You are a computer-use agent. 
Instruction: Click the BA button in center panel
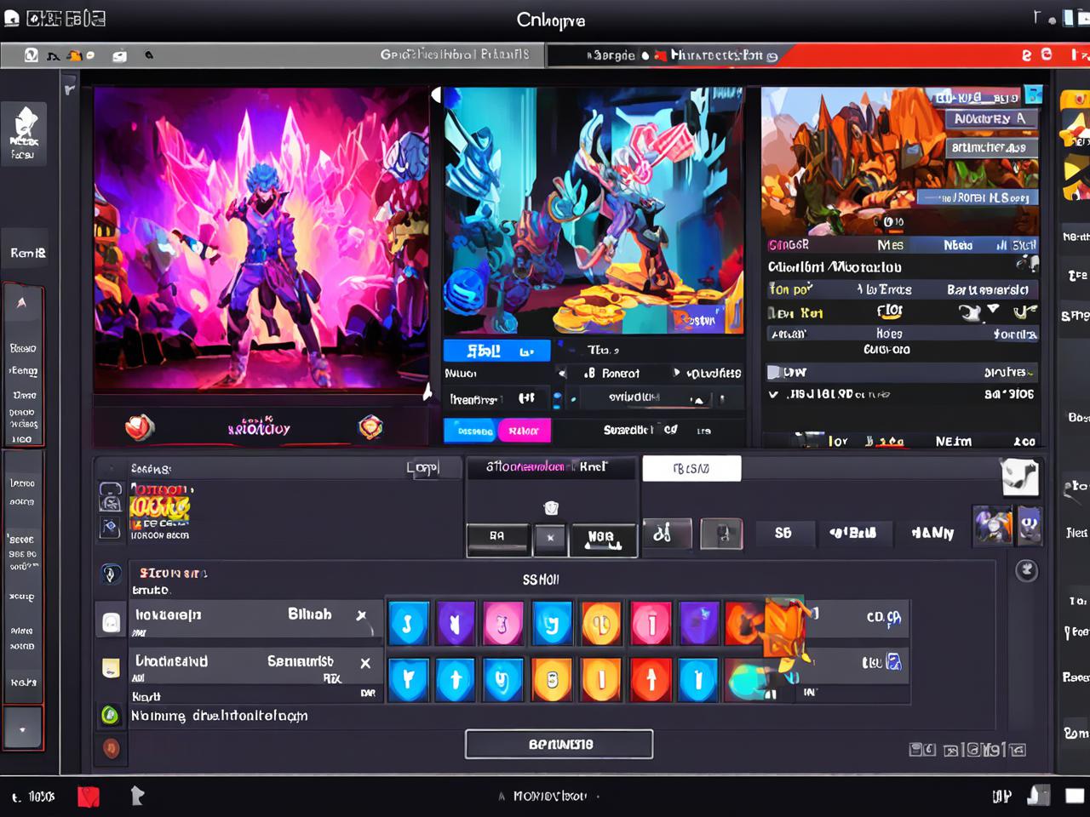(x=497, y=538)
